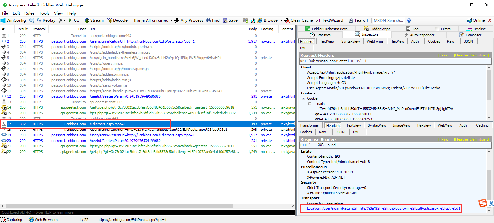Select the response Transformer tab
494x223 pixels.
pyautogui.click(x=309, y=125)
